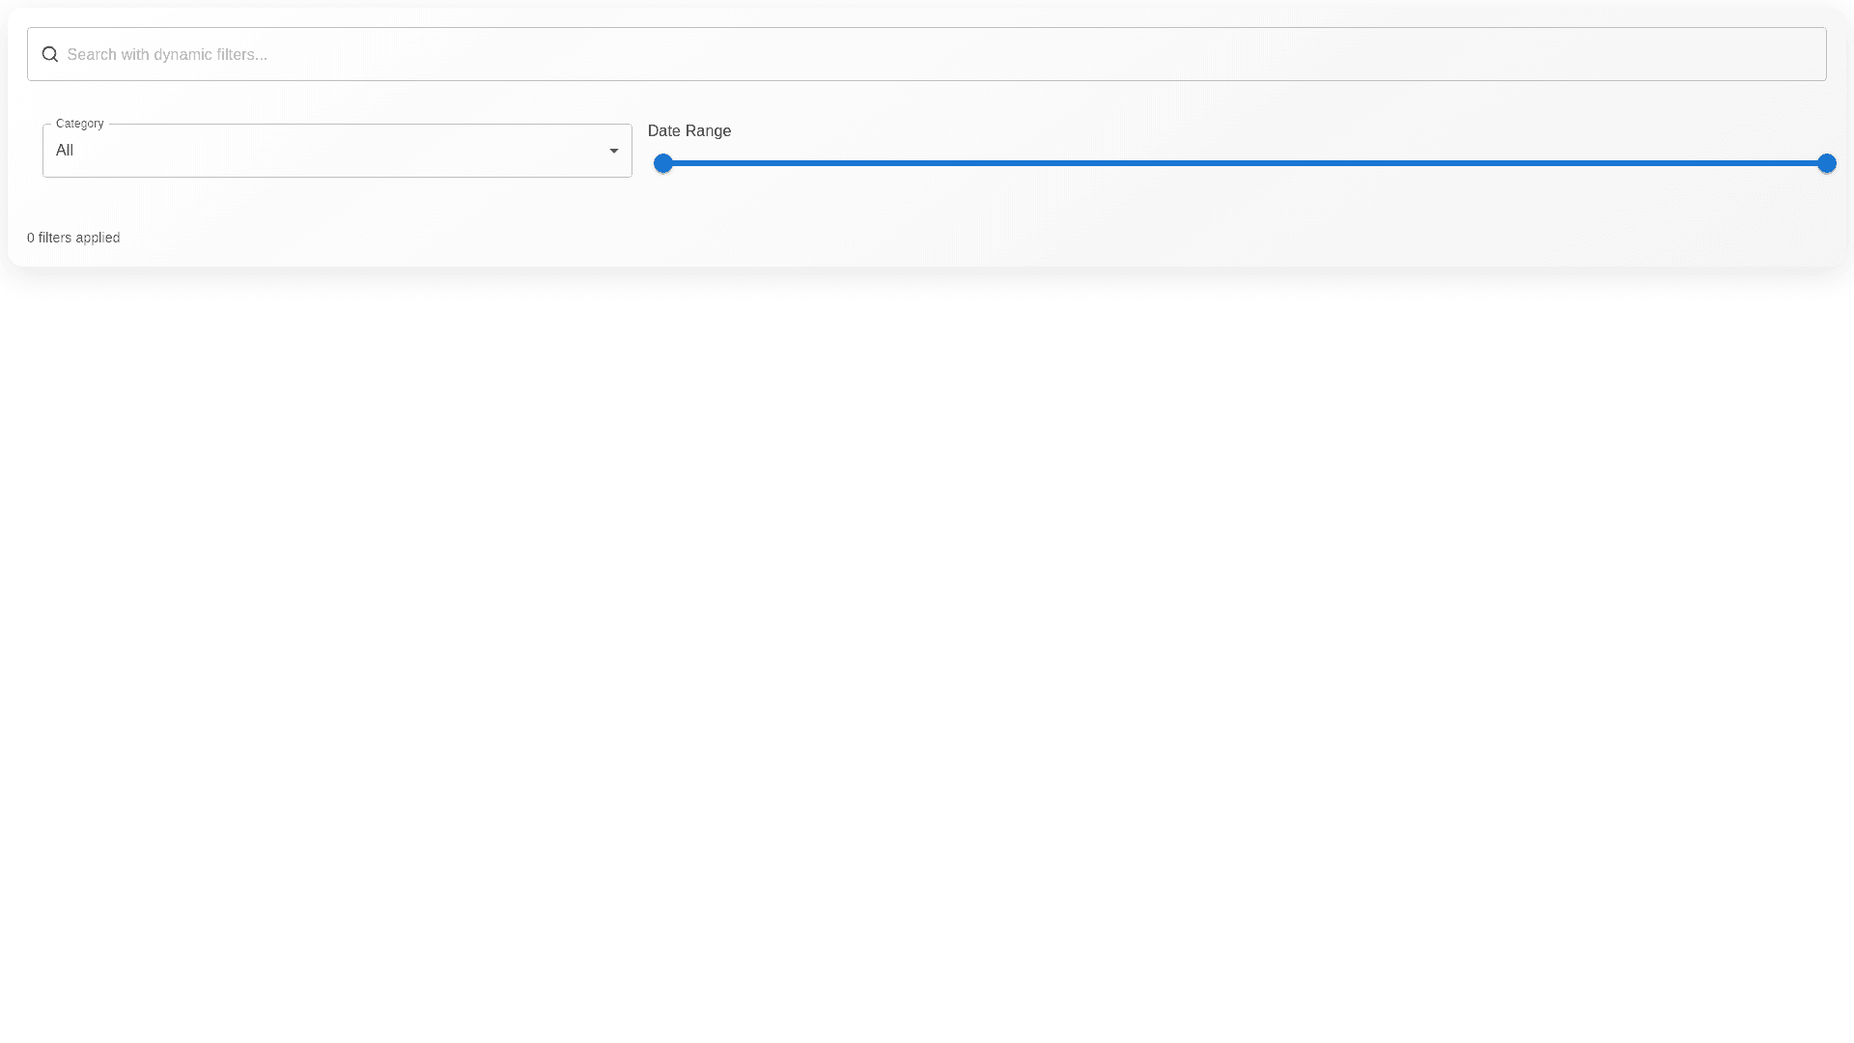Click Date Range track three quarters along
Screen dimensions: 1854x1043
pos(1535,163)
